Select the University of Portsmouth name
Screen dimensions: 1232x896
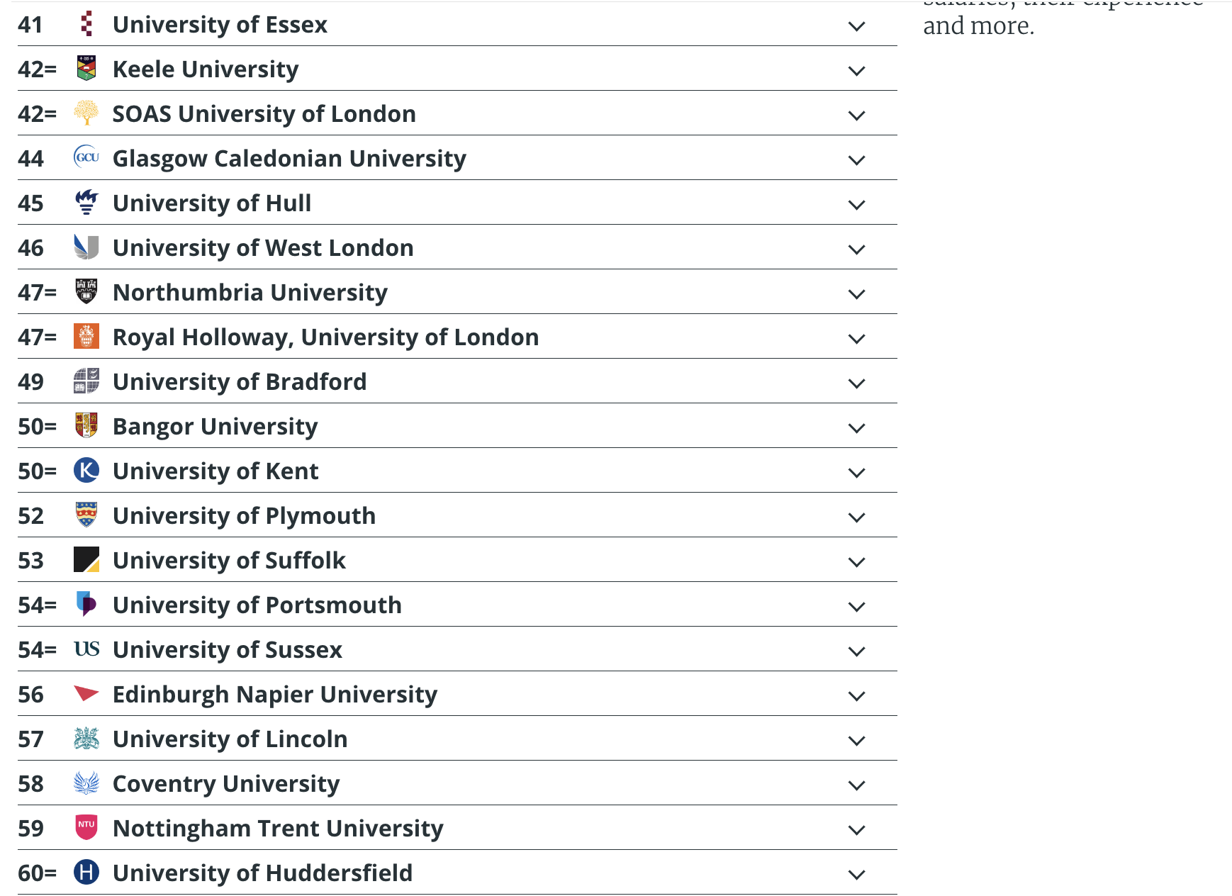tap(257, 605)
